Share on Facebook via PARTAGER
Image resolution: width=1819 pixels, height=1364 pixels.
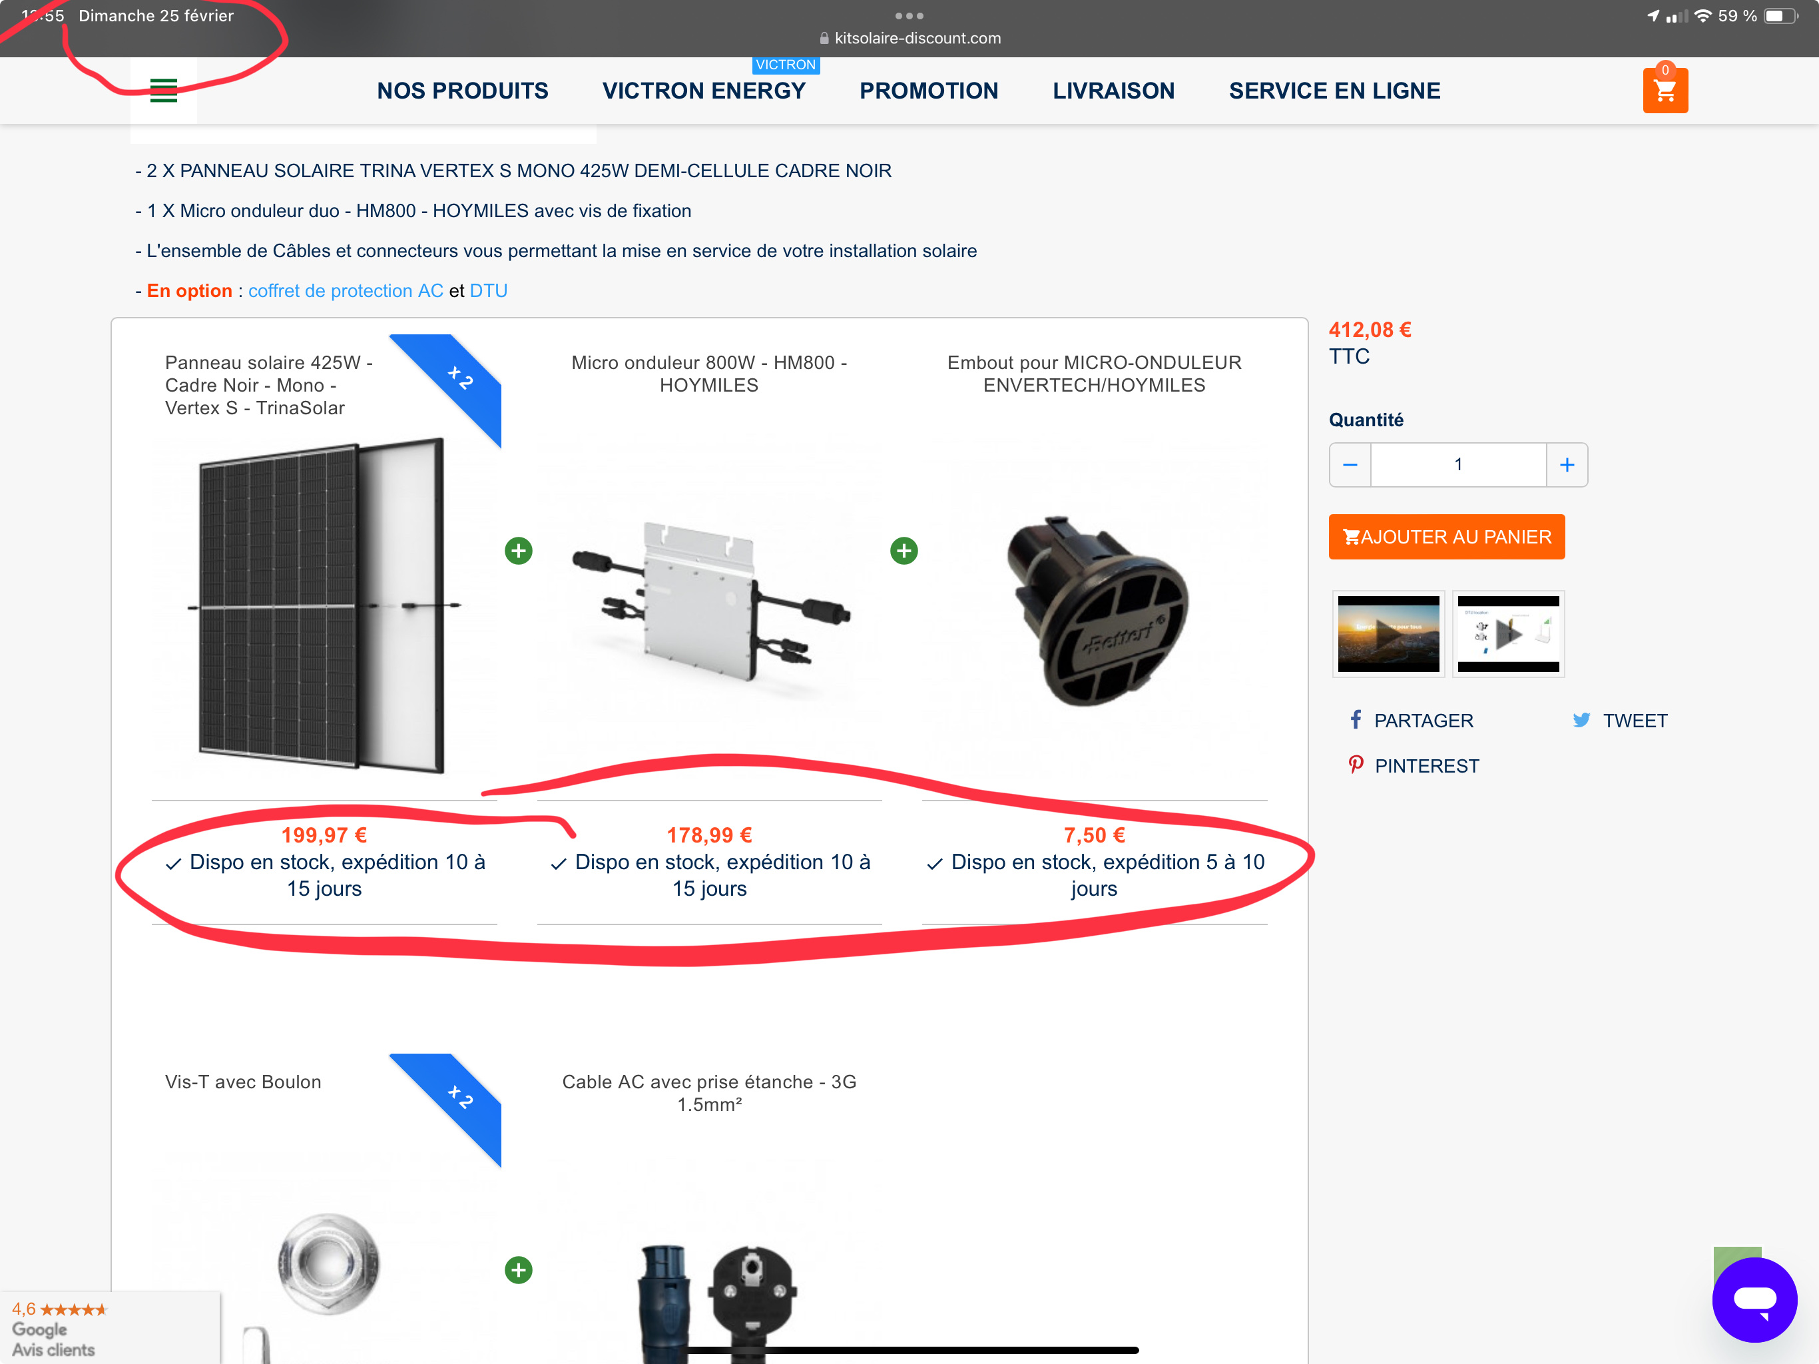(x=1411, y=721)
